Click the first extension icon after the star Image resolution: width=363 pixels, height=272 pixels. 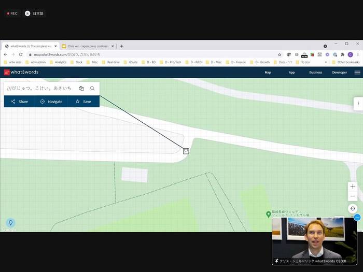pyautogui.click(x=289, y=54)
